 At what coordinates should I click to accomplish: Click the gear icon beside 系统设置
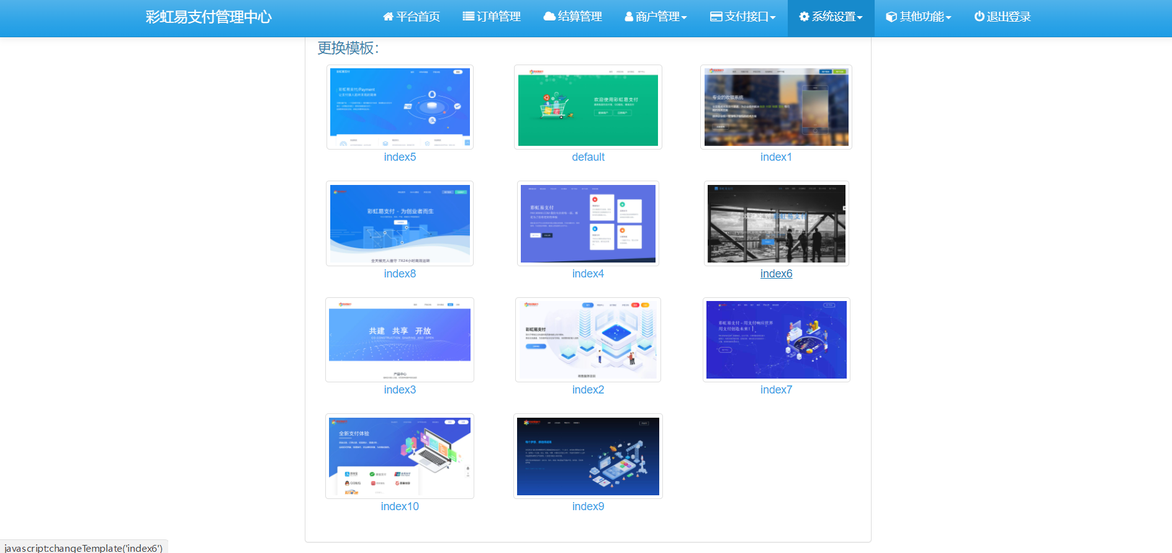[x=805, y=17]
